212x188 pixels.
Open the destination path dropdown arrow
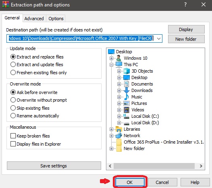159,39
